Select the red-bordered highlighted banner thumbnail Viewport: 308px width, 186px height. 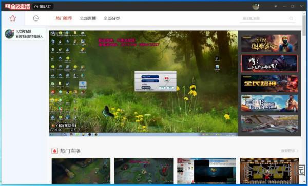pyautogui.click(x=269, y=64)
